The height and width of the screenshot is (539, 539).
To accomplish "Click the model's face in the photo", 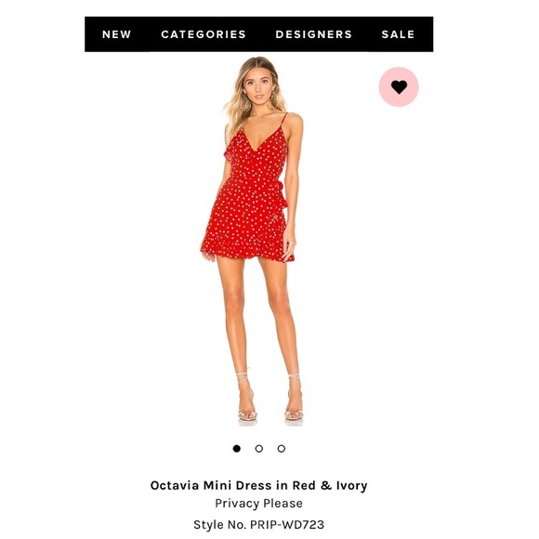I will tap(257, 85).
